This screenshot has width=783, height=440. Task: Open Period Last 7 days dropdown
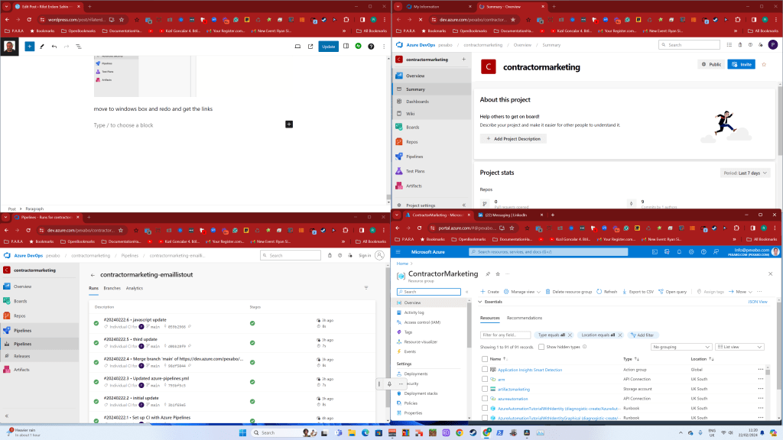745,173
